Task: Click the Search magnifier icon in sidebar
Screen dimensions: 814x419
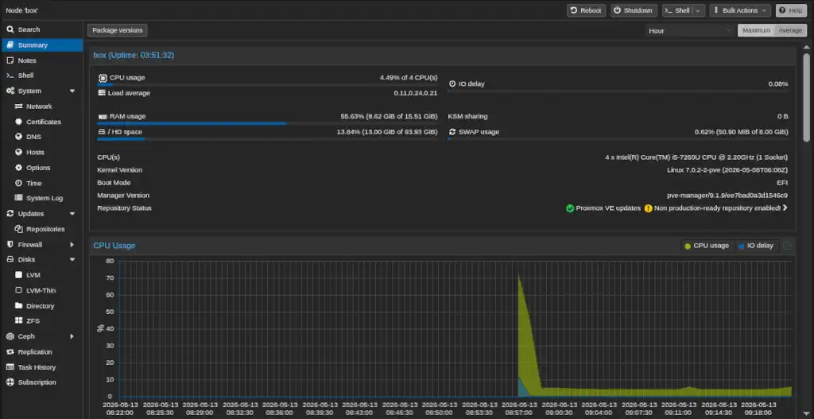Action: 10,29
